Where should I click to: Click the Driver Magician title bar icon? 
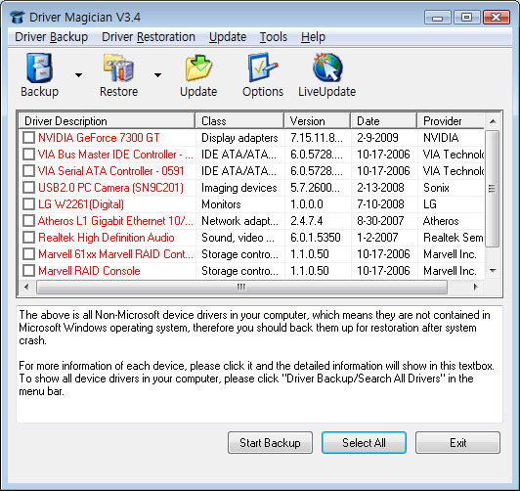click(17, 18)
